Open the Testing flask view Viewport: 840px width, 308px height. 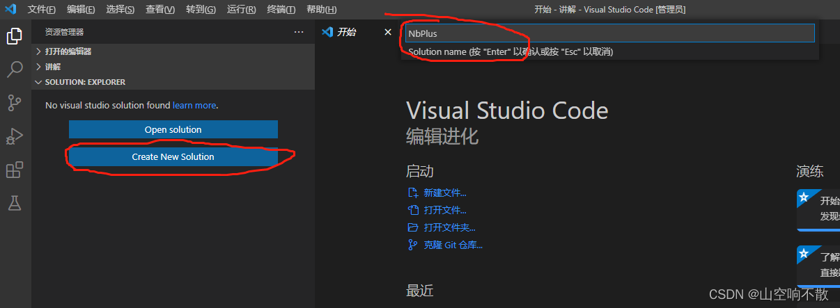[x=15, y=203]
